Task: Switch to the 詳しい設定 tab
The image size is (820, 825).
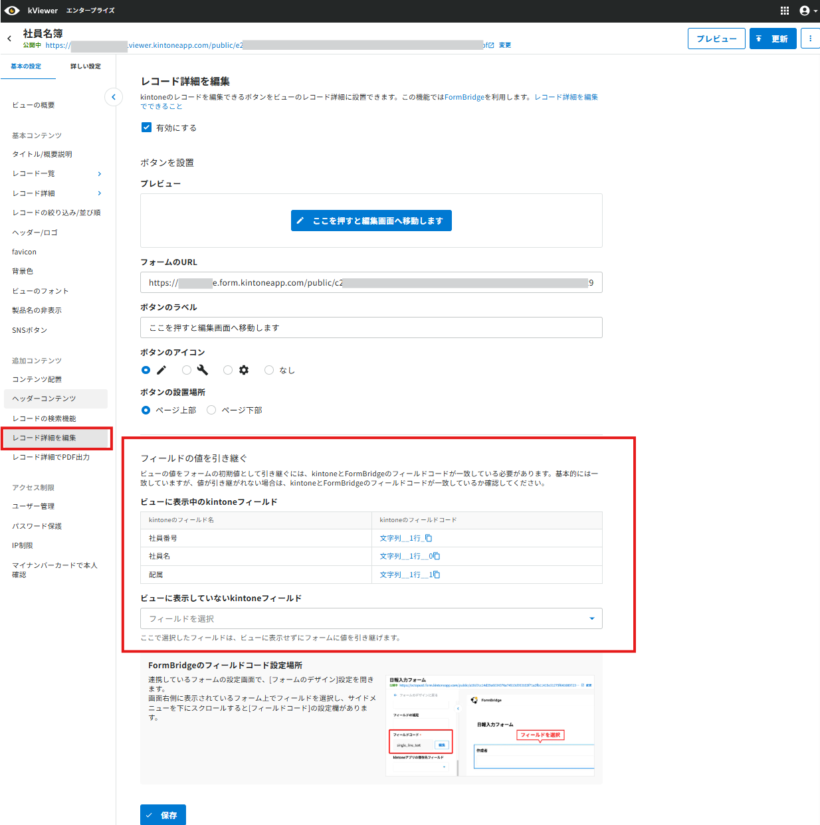Action: click(x=86, y=66)
